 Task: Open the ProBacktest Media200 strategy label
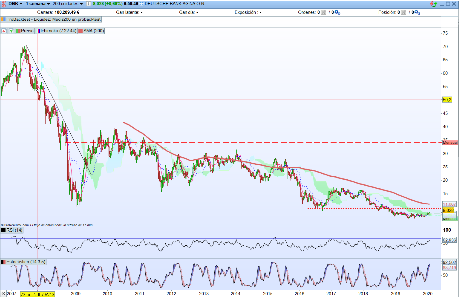(x=51, y=19)
